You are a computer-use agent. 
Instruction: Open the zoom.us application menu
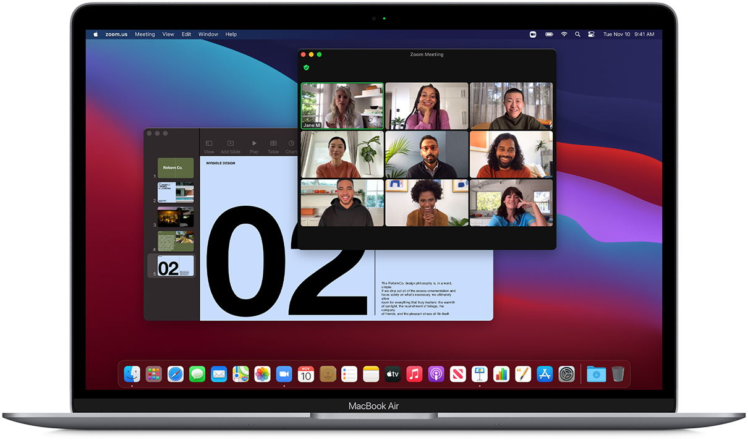pos(116,35)
